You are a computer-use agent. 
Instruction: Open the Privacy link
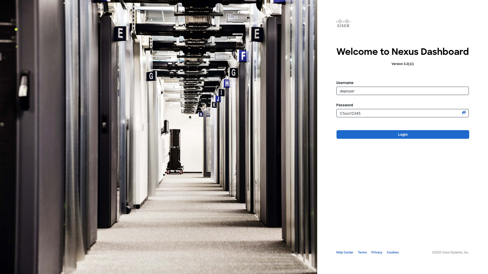(x=377, y=252)
